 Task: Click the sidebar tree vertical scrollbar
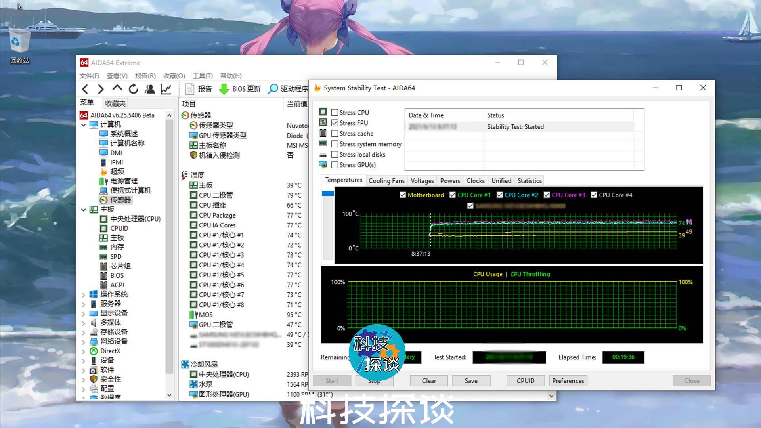[169, 246]
